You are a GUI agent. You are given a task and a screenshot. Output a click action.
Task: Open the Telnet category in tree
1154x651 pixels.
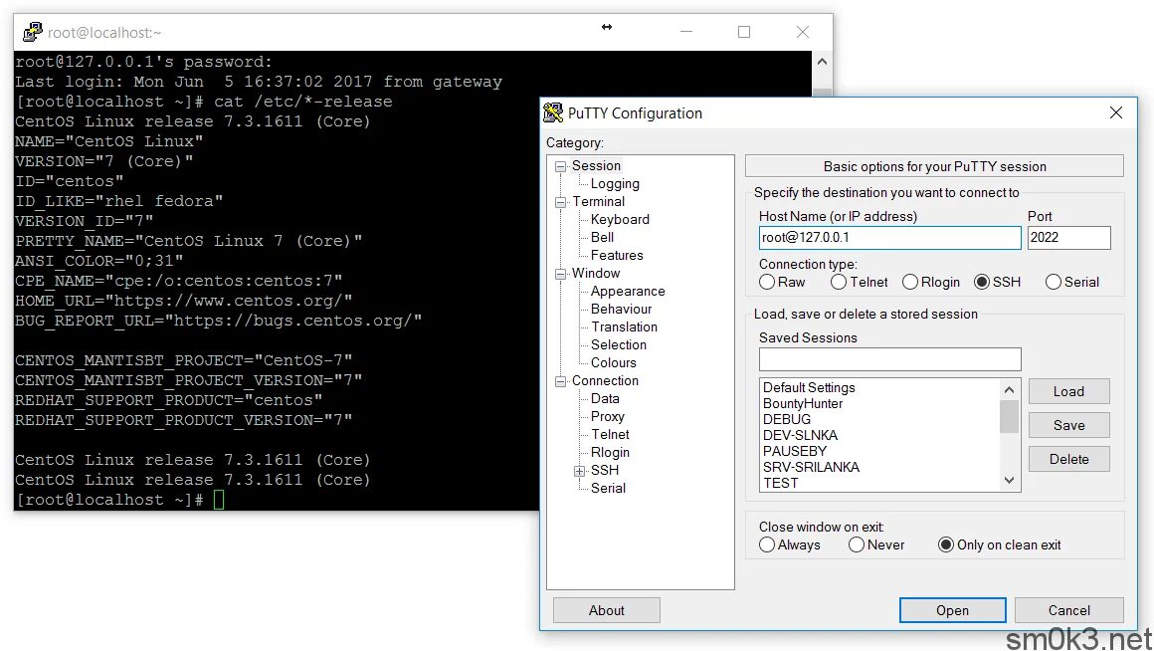pyautogui.click(x=610, y=434)
